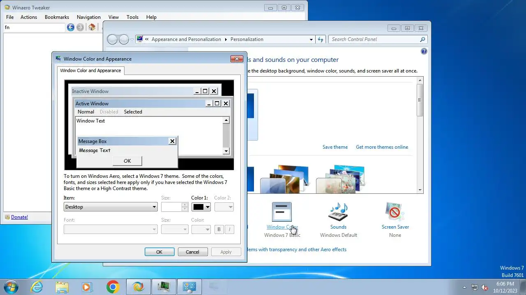Open the Help menu in Winaero Tweaker

point(151,17)
